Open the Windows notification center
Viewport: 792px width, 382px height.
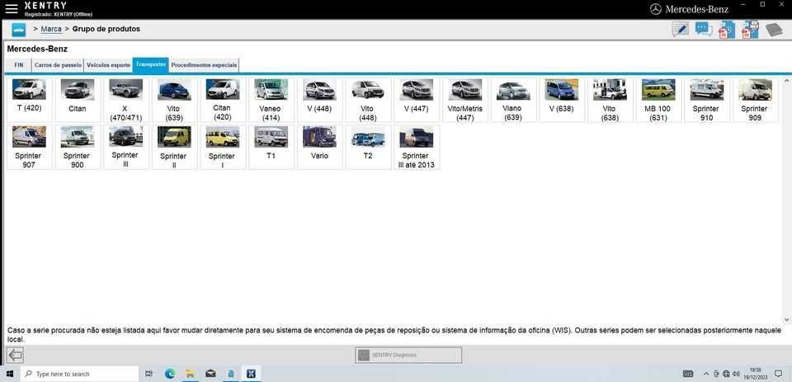[x=778, y=374]
